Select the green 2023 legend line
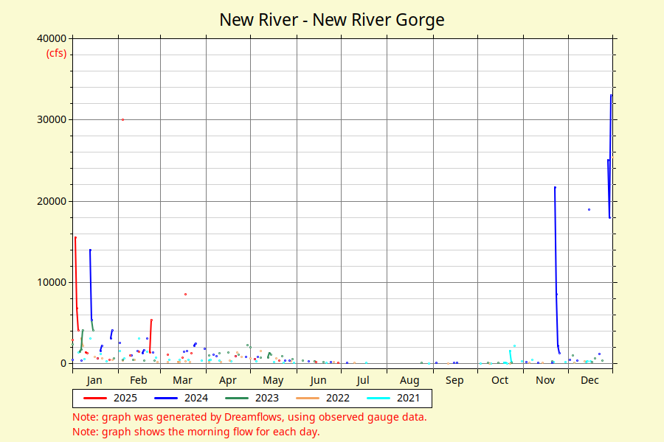664x442 pixels. [237, 398]
